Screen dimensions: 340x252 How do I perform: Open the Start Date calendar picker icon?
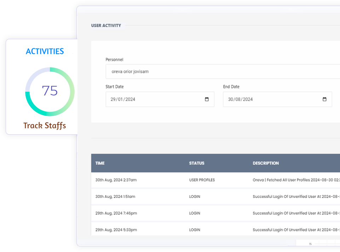(x=207, y=99)
